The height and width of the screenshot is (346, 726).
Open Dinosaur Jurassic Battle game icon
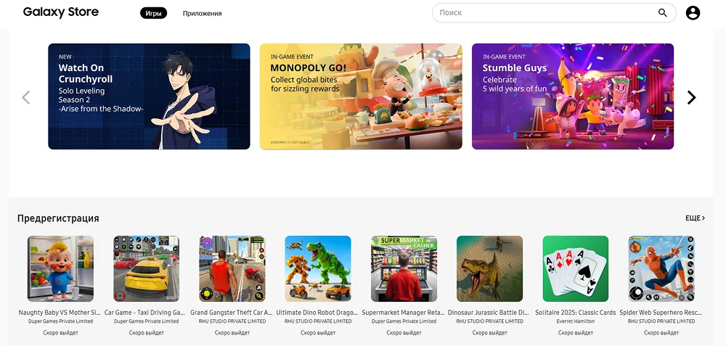pyautogui.click(x=490, y=269)
